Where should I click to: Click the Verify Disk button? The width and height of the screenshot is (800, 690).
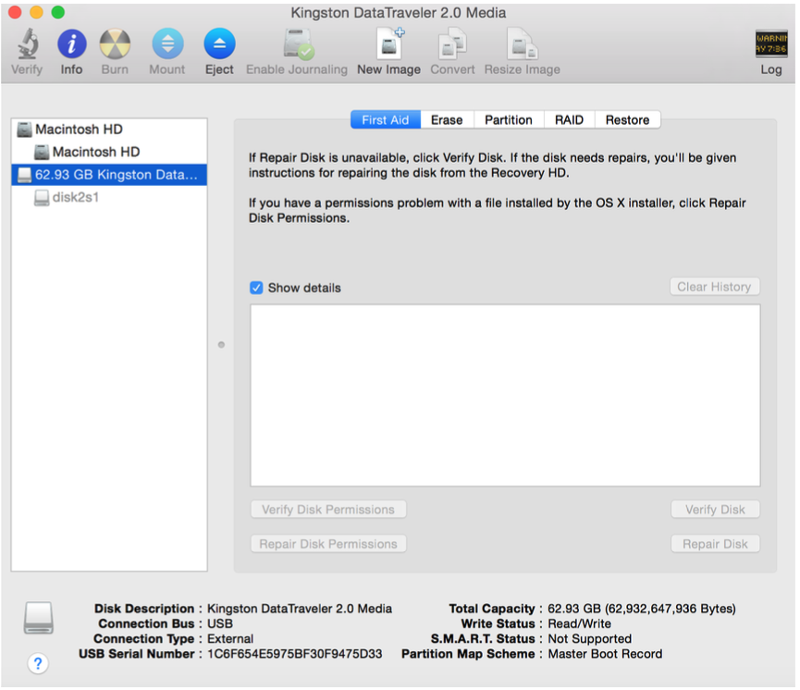pyautogui.click(x=715, y=510)
